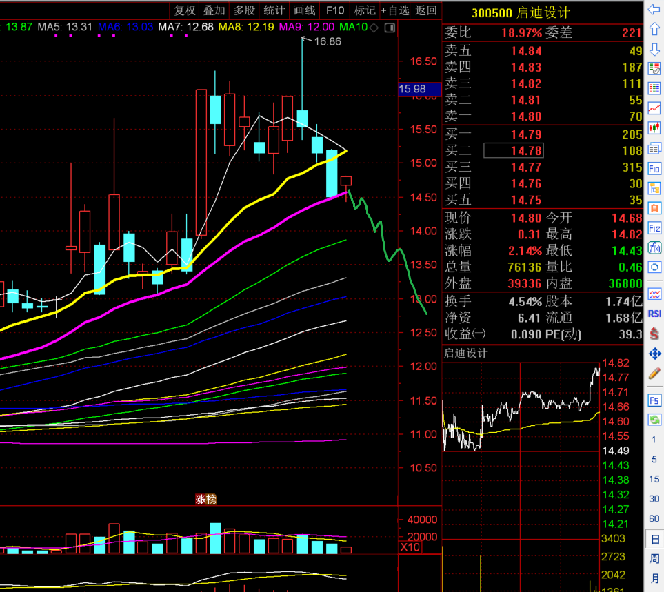Click the red S icon
This screenshot has width=664, height=592.
click(x=654, y=334)
